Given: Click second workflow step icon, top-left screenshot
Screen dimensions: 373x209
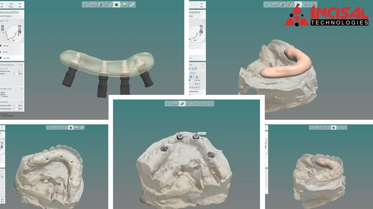Looking at the screenshot, I should coord(93,4).
